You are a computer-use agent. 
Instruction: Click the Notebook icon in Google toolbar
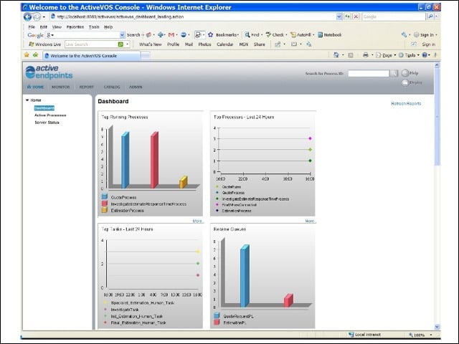click(x=321, y=35)
